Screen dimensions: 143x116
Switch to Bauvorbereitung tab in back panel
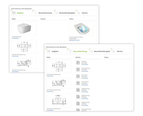pyautogui.click(x=43, y=13)
